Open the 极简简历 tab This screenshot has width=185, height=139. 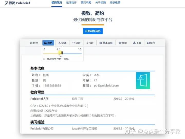pos(57,3)
